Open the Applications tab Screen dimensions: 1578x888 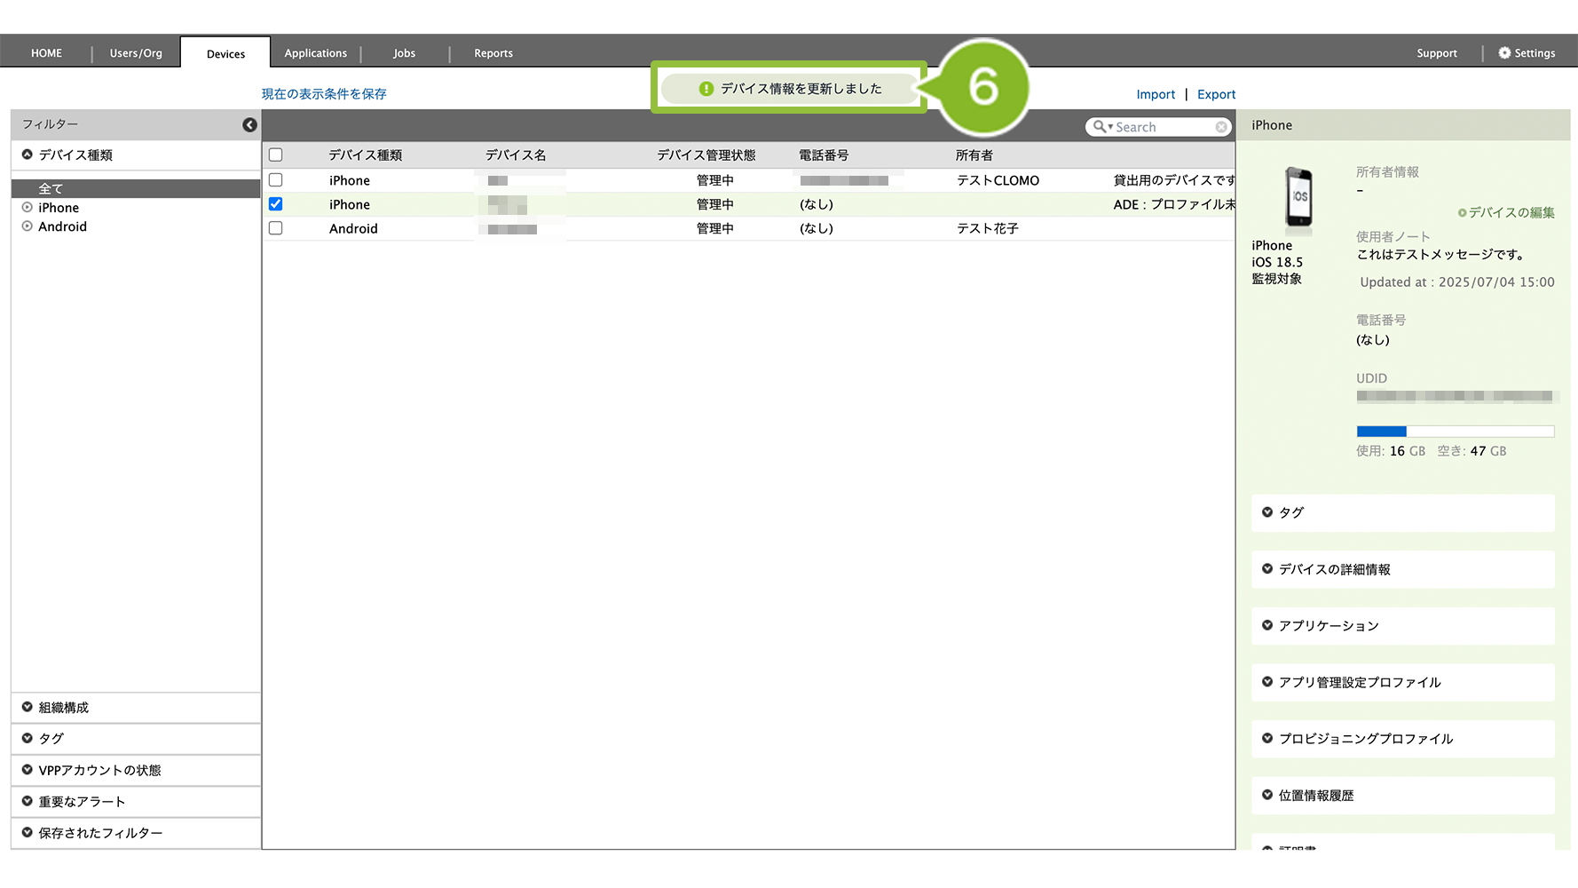coord(316,53)
